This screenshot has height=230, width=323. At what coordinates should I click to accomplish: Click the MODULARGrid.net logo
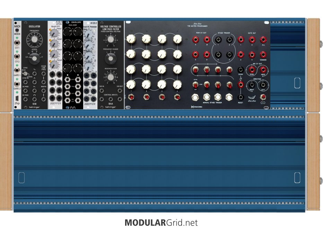coord(161,222)
